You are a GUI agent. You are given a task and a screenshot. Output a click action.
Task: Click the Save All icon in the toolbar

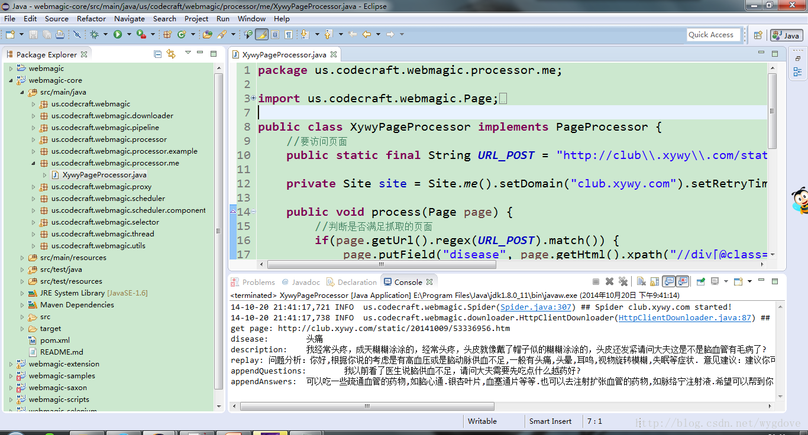click(46, 34)
